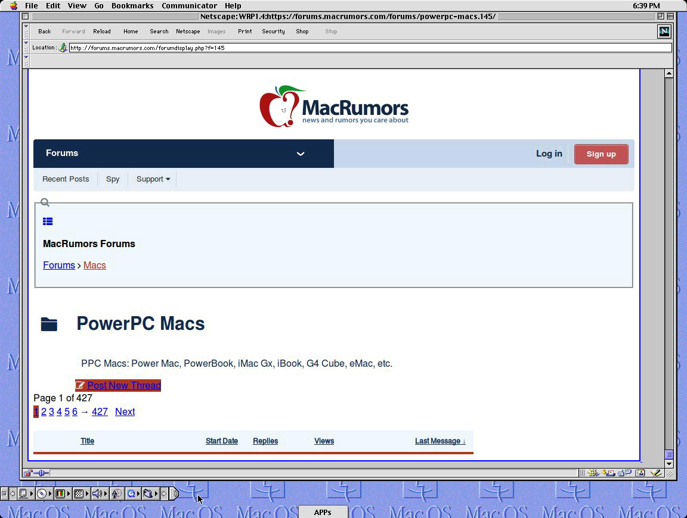The image size is (687, 518).
Task: Click the Netscape toolbar button
Action: (188, 32)
